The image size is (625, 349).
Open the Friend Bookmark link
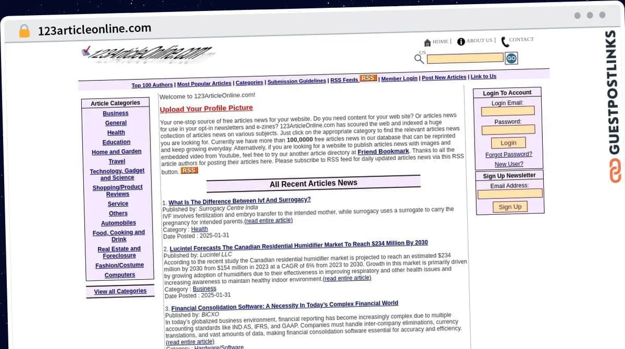point(383,152)
